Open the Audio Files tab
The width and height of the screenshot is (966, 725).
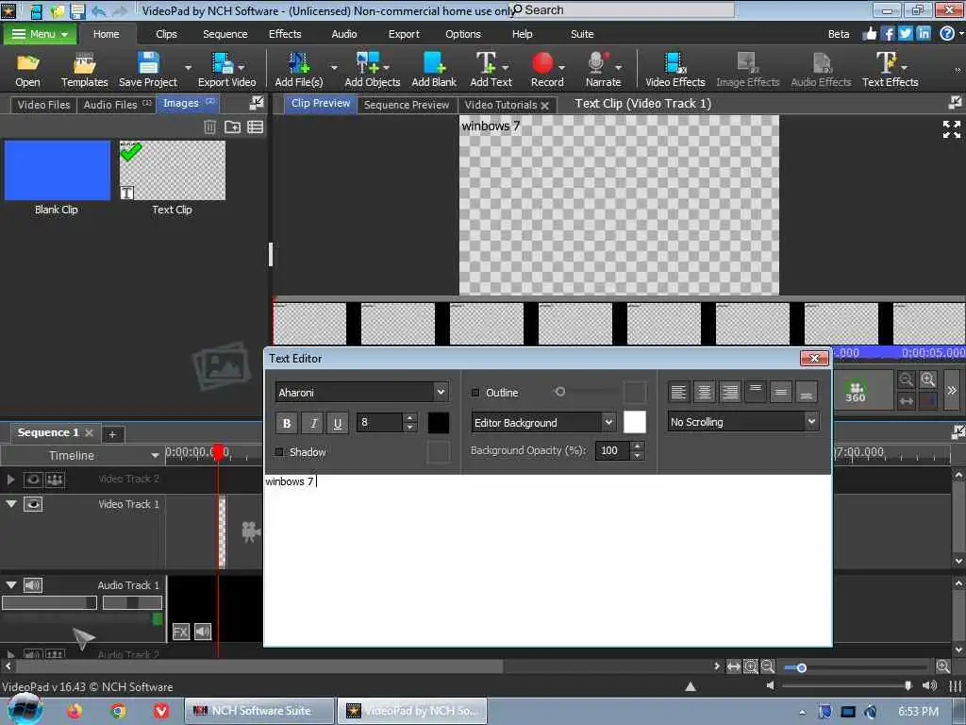coord(116,105)
